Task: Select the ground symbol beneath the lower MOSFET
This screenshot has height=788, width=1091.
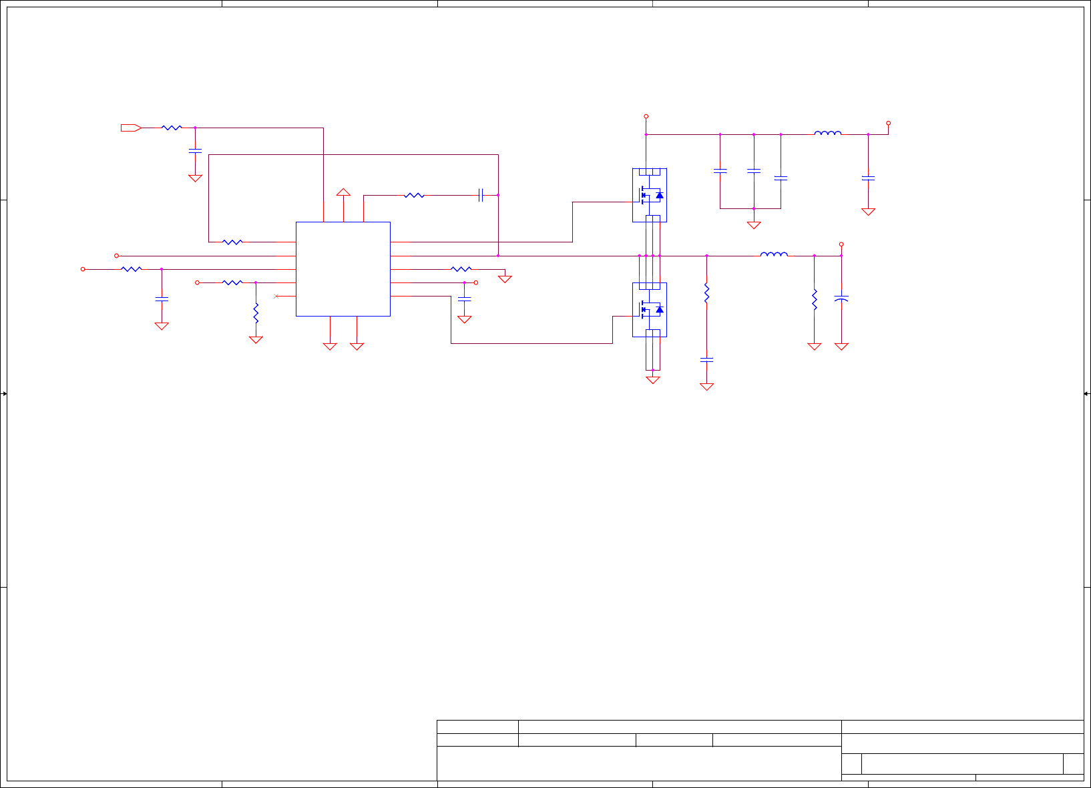Action: click(x=653, y=380)
